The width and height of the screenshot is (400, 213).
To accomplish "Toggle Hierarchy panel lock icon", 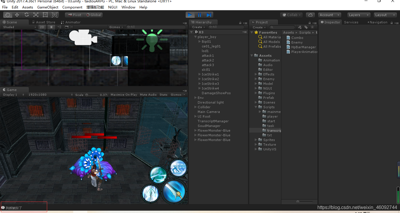I will 240,23.
